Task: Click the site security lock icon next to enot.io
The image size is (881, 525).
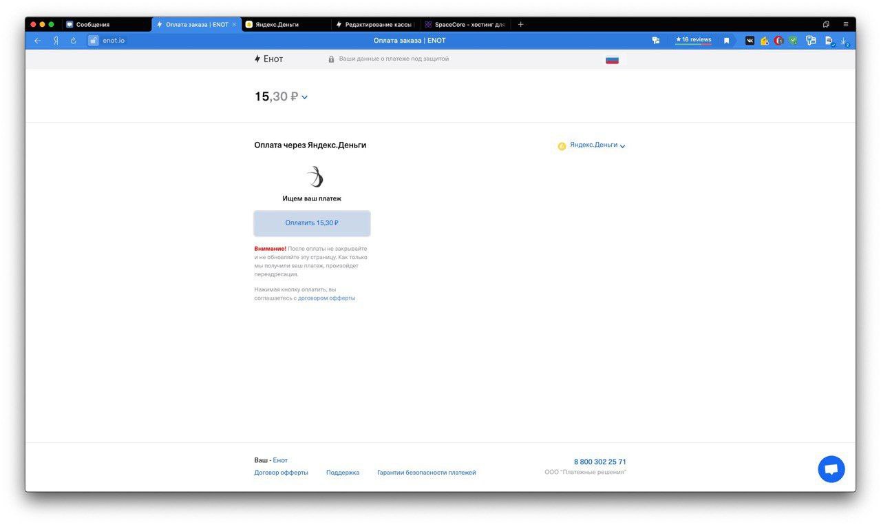Action: (94, 41)
